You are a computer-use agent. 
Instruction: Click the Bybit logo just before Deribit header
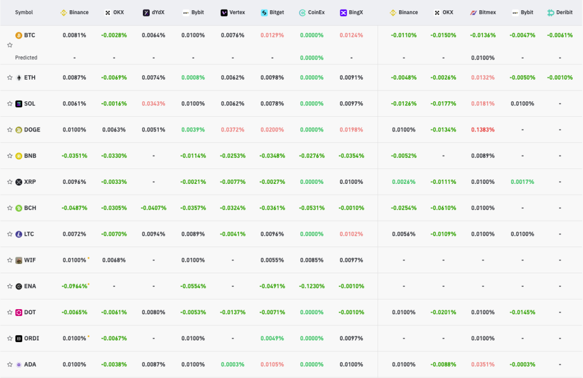point(515,13)
